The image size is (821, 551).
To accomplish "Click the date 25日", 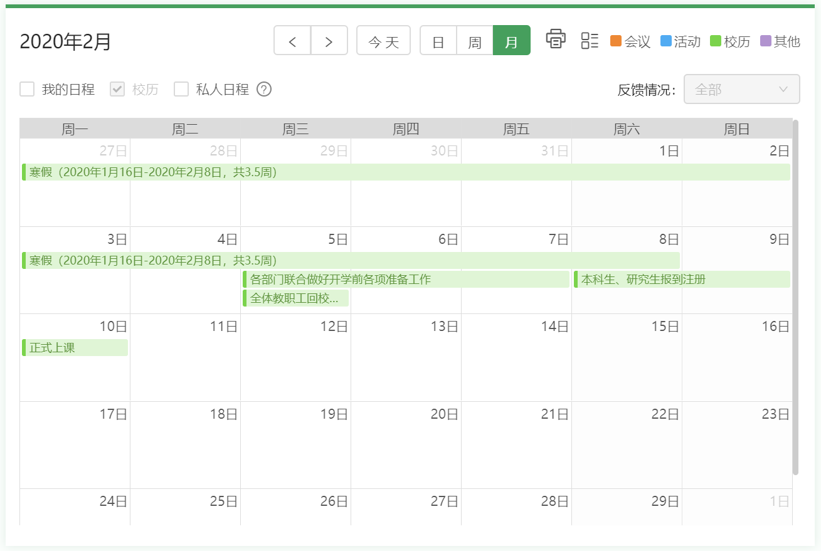I will [x=224, y=501].
